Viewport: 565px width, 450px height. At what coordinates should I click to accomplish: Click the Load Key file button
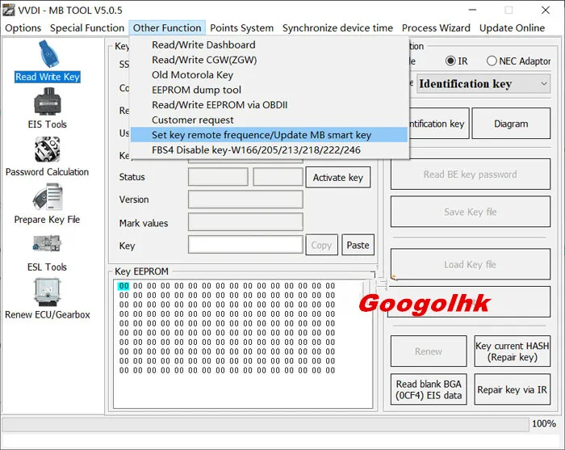pyautogui.click(x=471, y=264)
